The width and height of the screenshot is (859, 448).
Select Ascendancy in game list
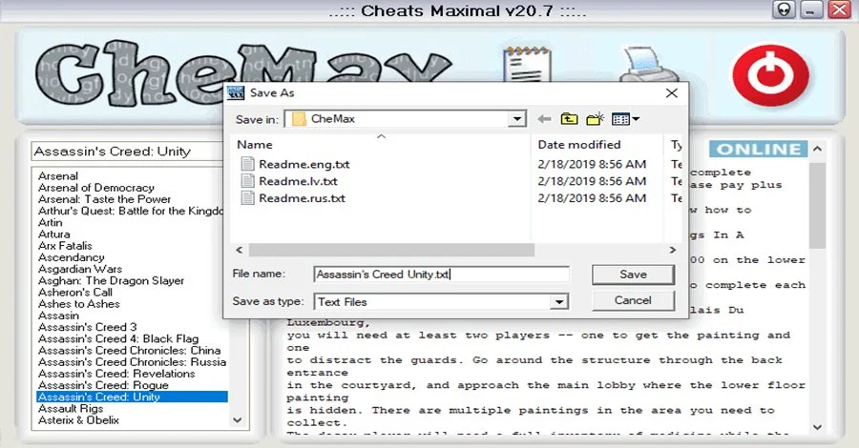72,257
